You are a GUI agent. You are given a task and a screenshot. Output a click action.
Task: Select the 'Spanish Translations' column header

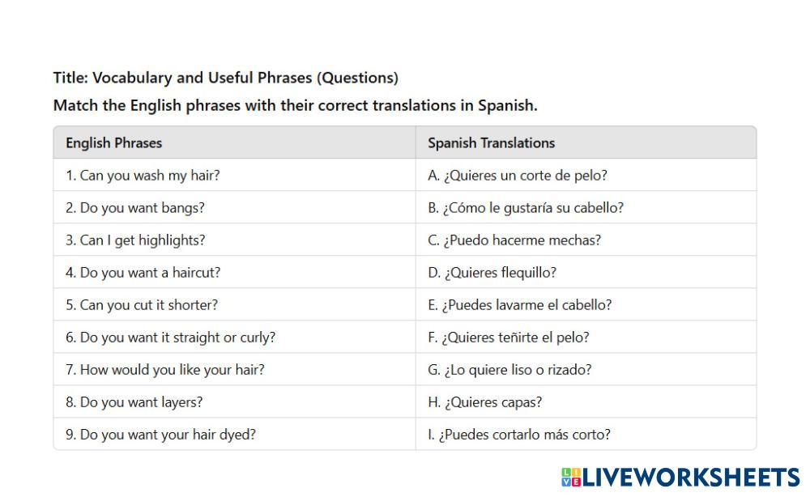click(491, 143)
